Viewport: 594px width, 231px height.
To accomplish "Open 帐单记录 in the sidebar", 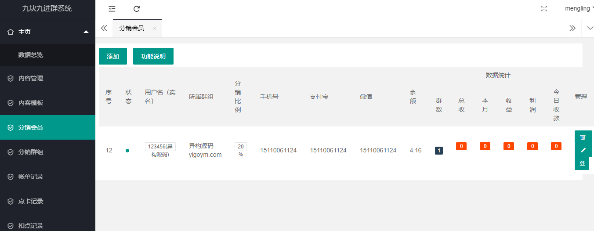I will (x=31, y=177).
